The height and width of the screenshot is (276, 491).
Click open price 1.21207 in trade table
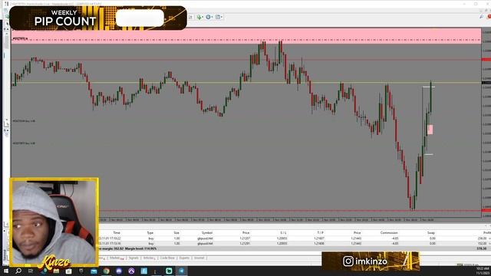[x=245, y=238]
